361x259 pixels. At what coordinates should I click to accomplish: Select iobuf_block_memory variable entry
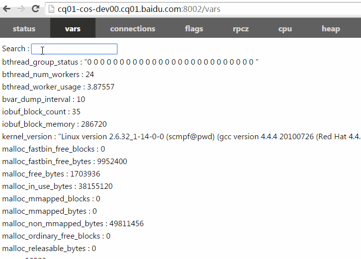pyautogui.click(x=54, y=124)
